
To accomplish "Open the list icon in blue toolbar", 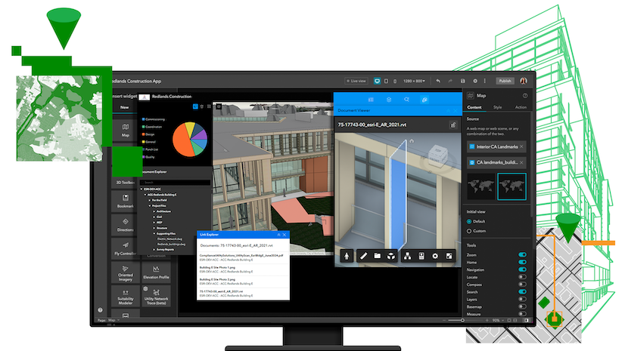I will pyautogui.click(x=371, y=100).
